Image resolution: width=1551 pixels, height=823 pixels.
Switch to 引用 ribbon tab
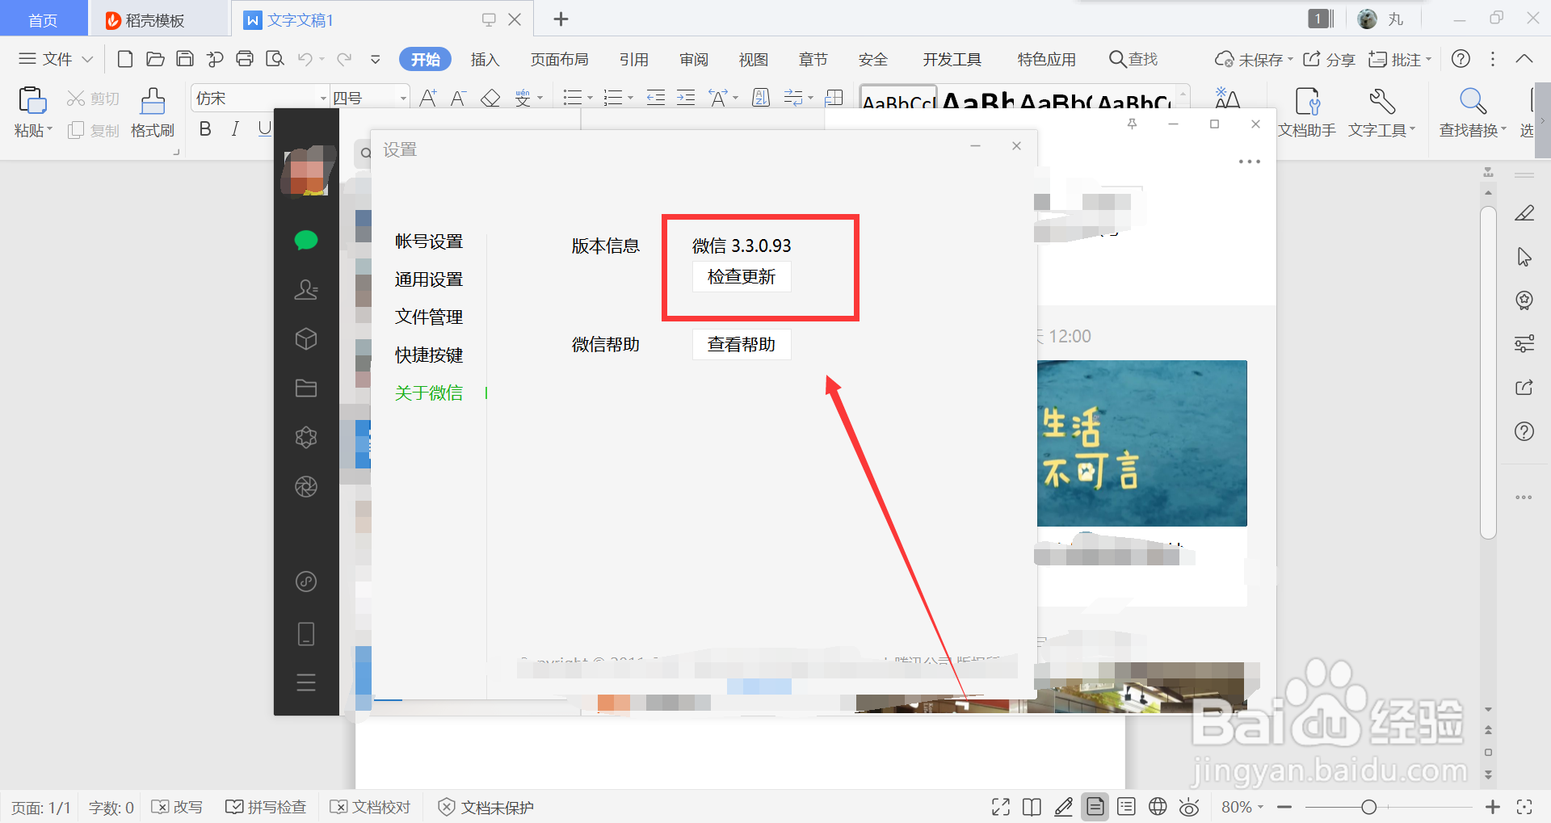pos(634,60)
